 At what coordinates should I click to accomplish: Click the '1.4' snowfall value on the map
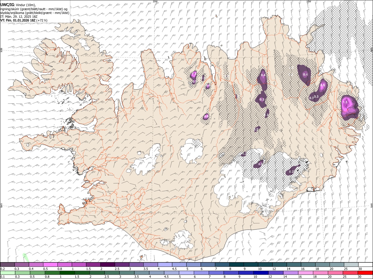(x=194, y=74)
